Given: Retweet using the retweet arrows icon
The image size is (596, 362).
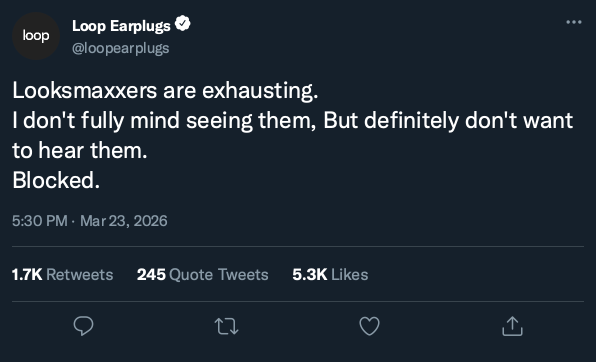Looking at the screenshot, I should click(x=226, y=326).
